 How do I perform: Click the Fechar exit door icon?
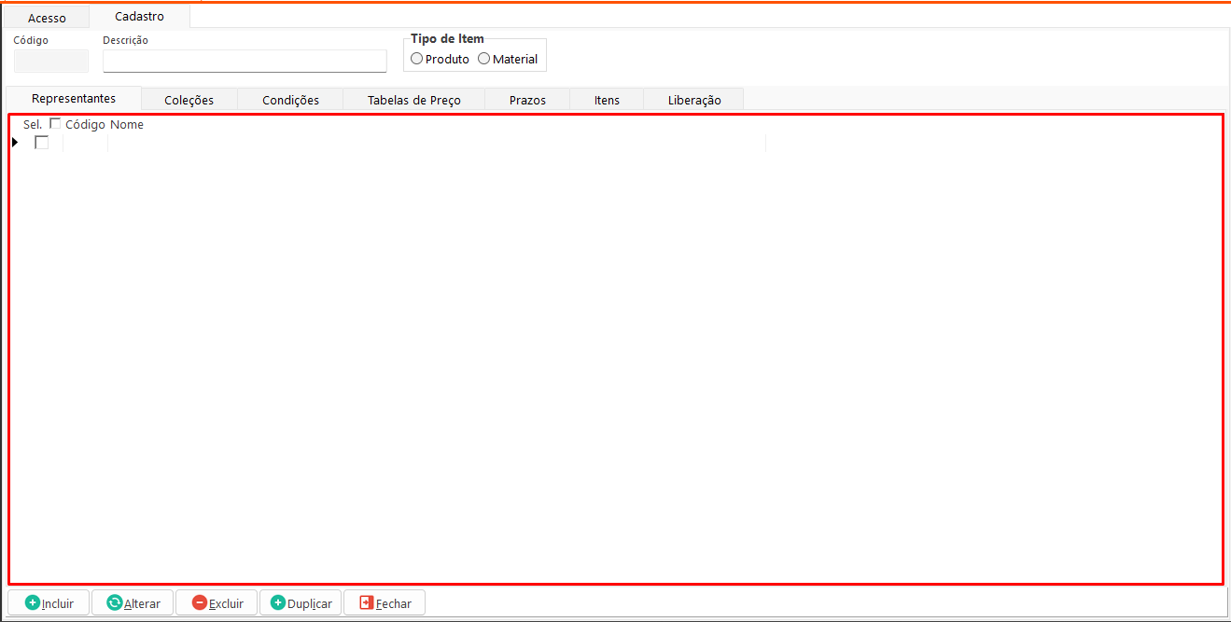click(366, 603)
